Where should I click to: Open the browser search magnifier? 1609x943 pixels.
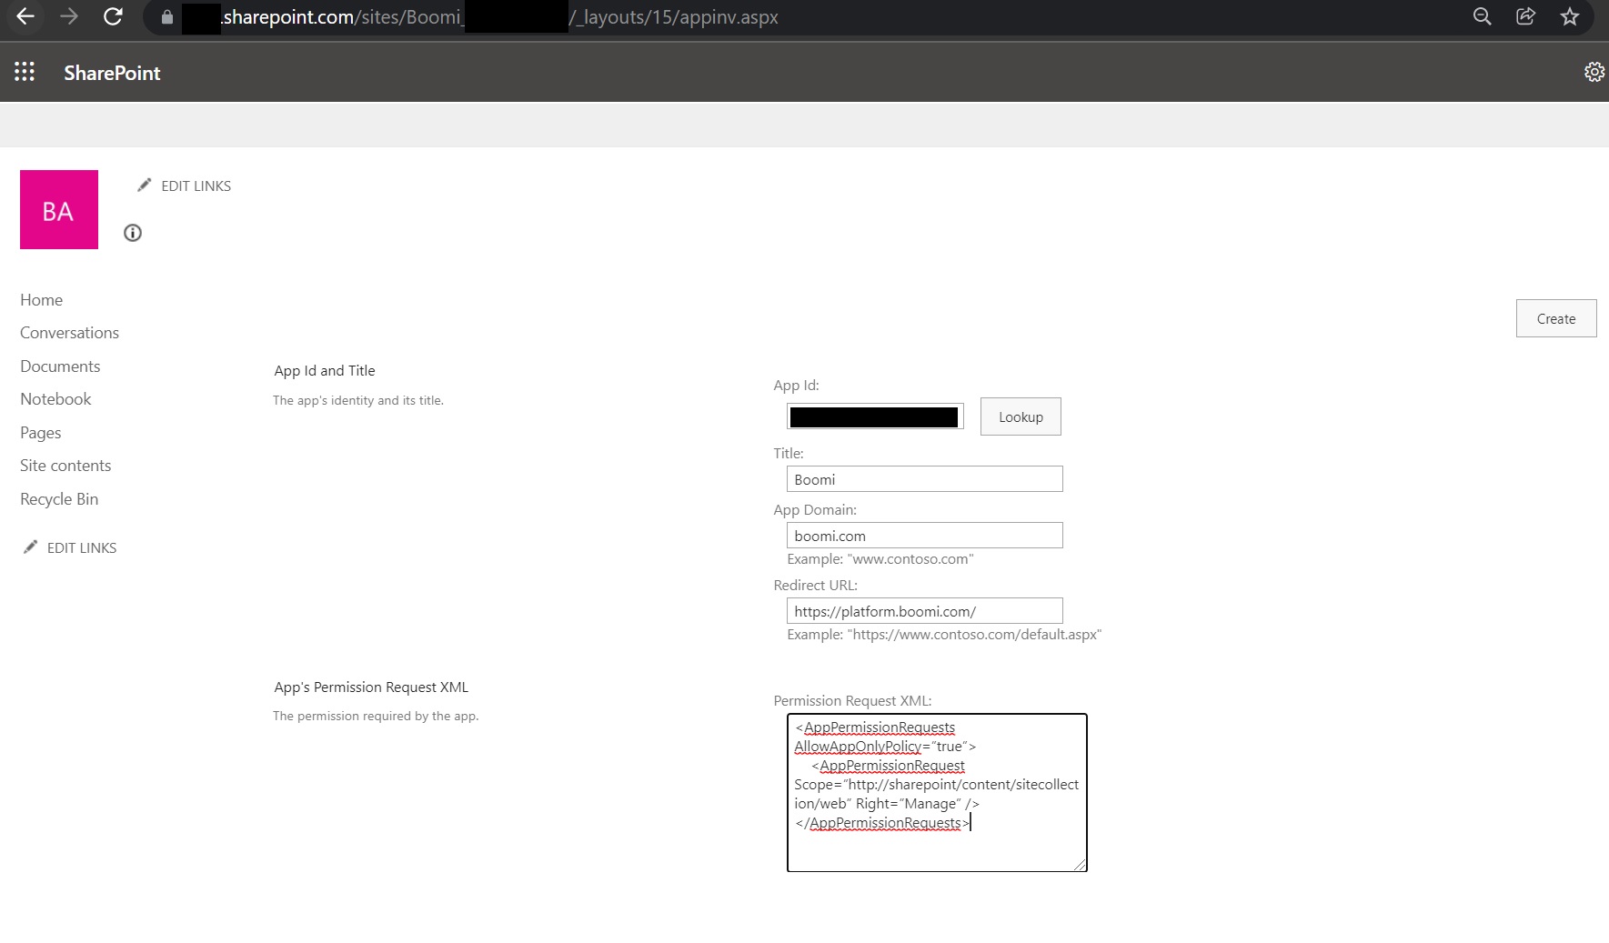pos(1482,16)
